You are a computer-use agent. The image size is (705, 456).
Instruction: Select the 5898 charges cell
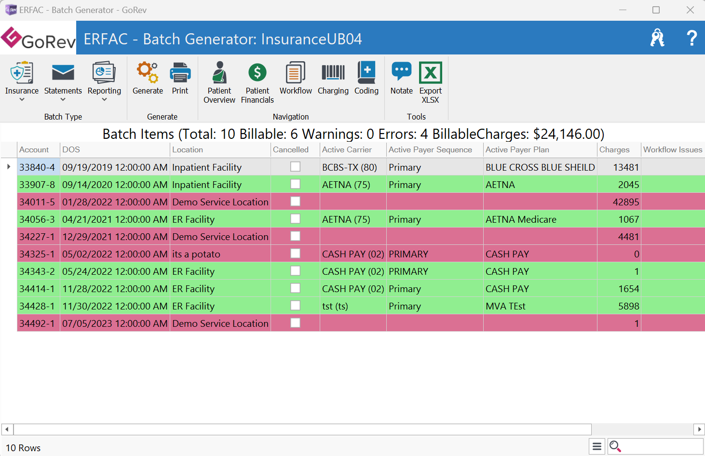[619, 306]
